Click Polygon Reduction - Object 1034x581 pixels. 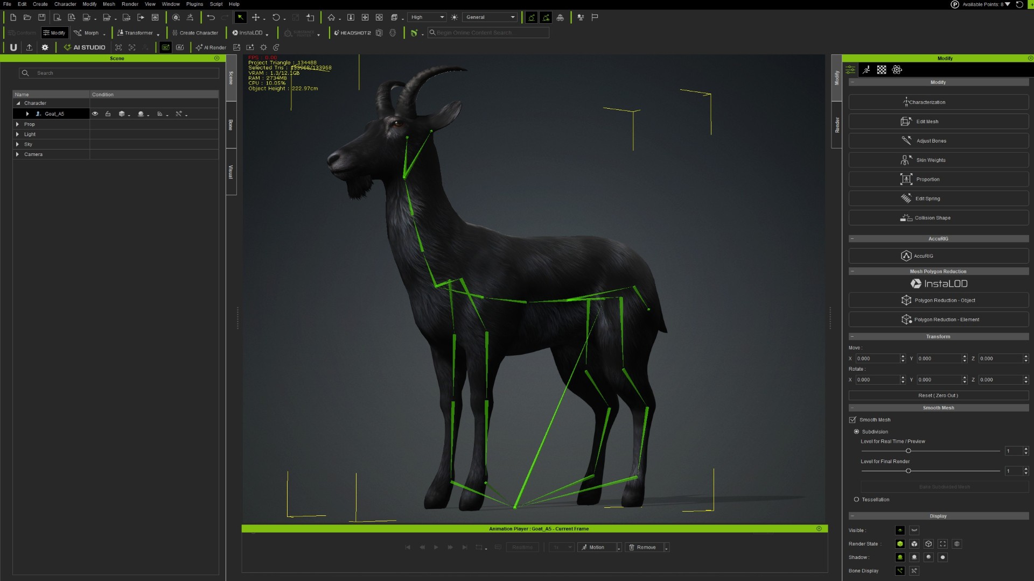tap(939, 300)
